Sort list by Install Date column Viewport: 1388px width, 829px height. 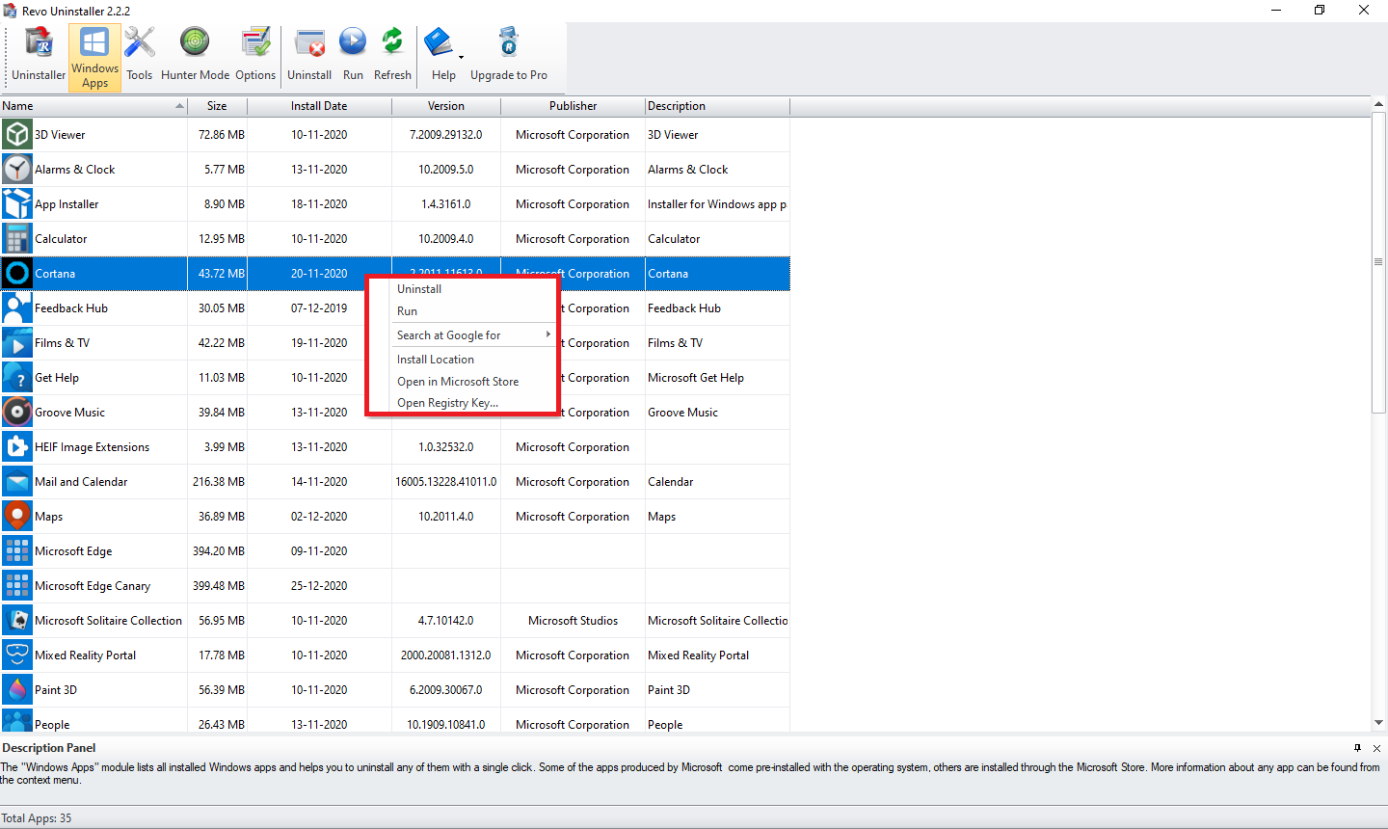[x=319, y=106]
